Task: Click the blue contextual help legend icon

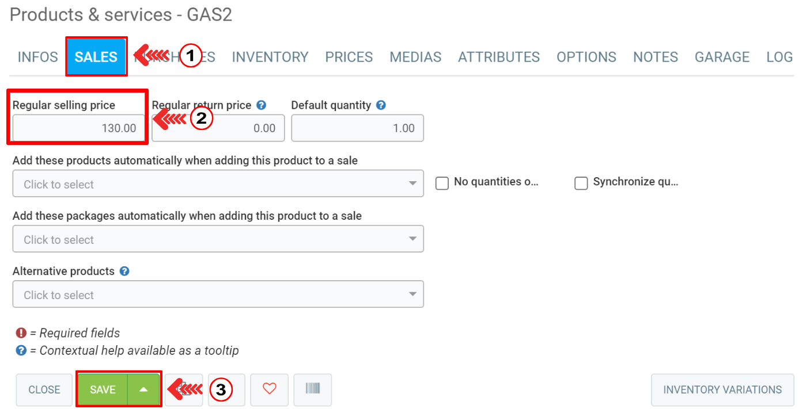Action: tap(21, 350)
